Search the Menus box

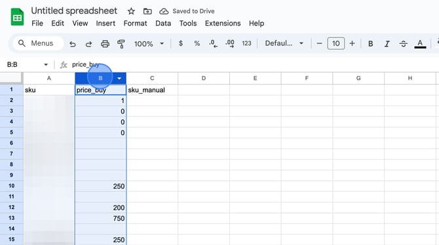(38, 43)
